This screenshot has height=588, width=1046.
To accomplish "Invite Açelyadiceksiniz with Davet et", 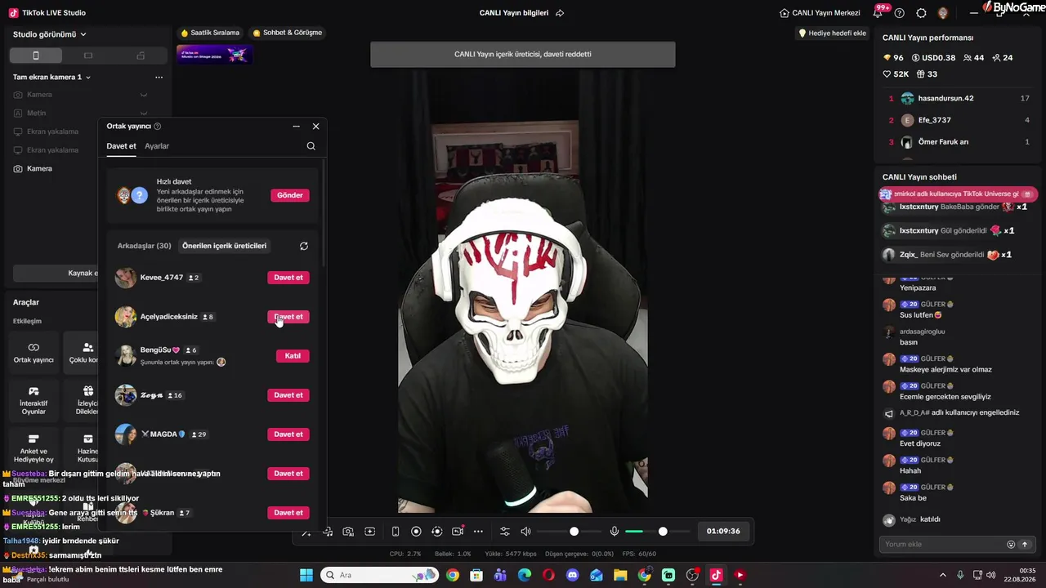I will click(x=288, y=317).
